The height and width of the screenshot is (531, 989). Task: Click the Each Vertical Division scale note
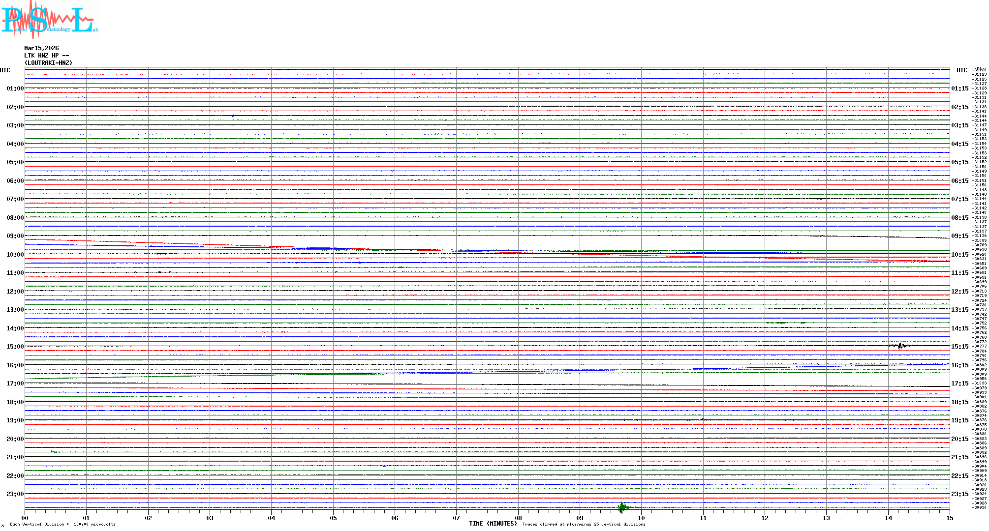coord(62,525)
